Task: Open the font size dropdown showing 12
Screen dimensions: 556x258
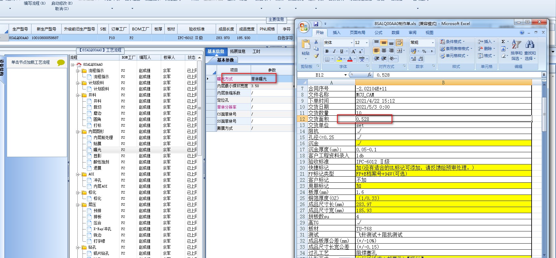Action: [367, 43]
